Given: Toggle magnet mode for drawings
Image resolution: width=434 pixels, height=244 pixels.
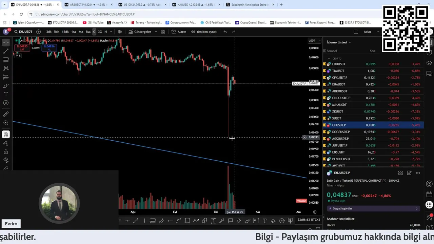Looking at the screenshot, I should [6, 135].
